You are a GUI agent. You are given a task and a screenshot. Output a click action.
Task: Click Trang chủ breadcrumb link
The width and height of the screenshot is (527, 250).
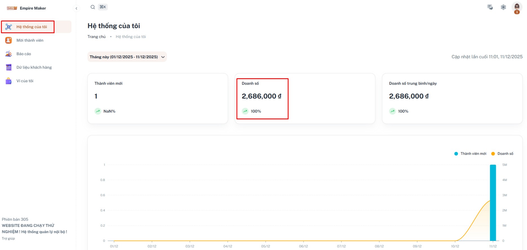click(x=96, y=37)
